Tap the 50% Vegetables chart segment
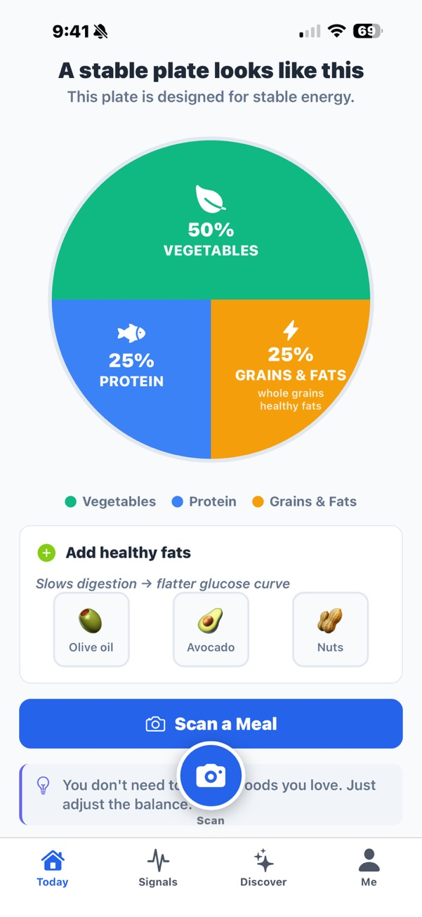The image size is (422, 917). (x=211, y=239)
